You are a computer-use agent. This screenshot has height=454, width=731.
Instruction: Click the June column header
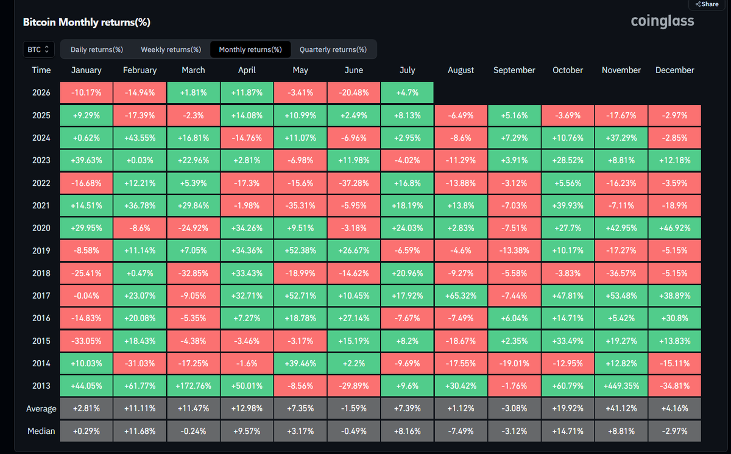(354, 70)
